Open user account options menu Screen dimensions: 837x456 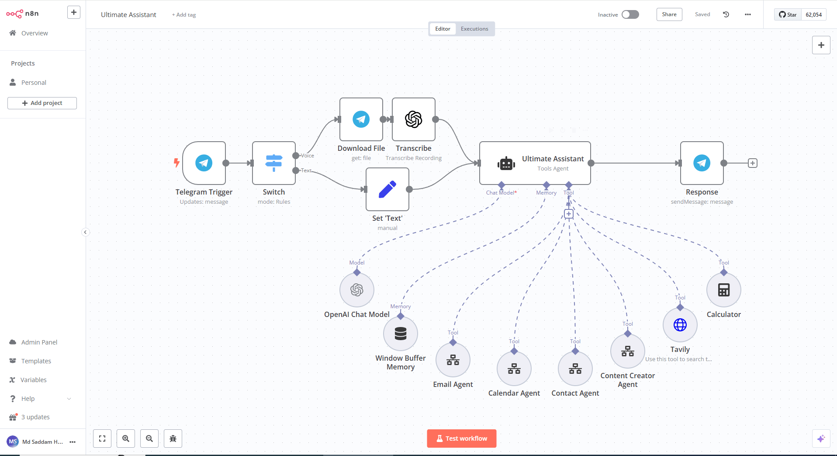(x=73, y=442)
